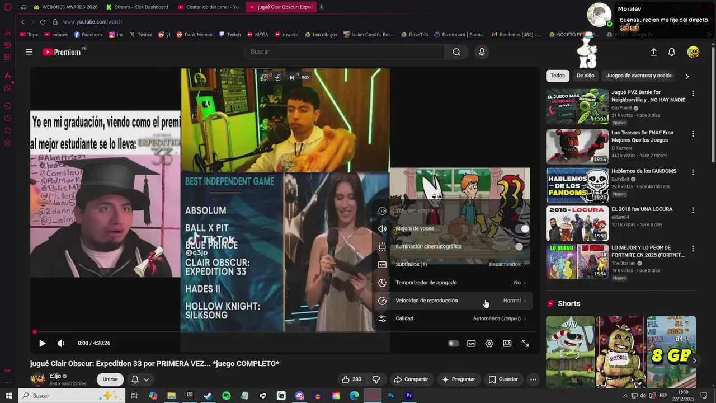Open YouTube guide hamburger menu
The width and height of the screenshot is (716, 403).
(x=29, y=52)
